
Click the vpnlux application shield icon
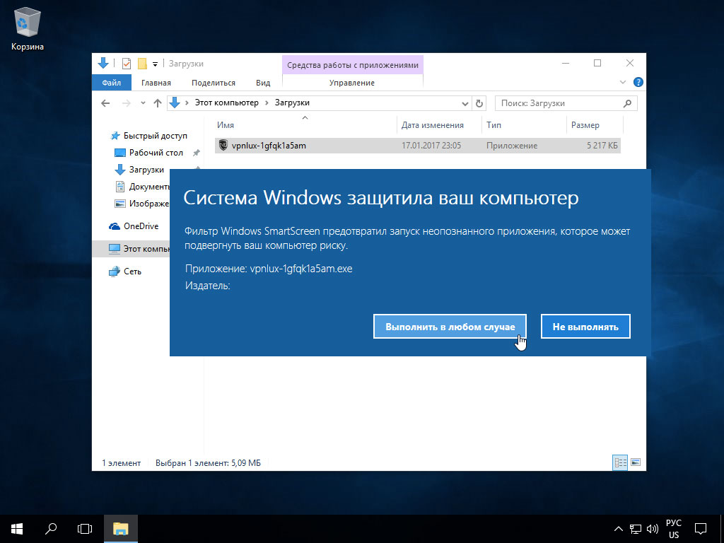(223, 146)
